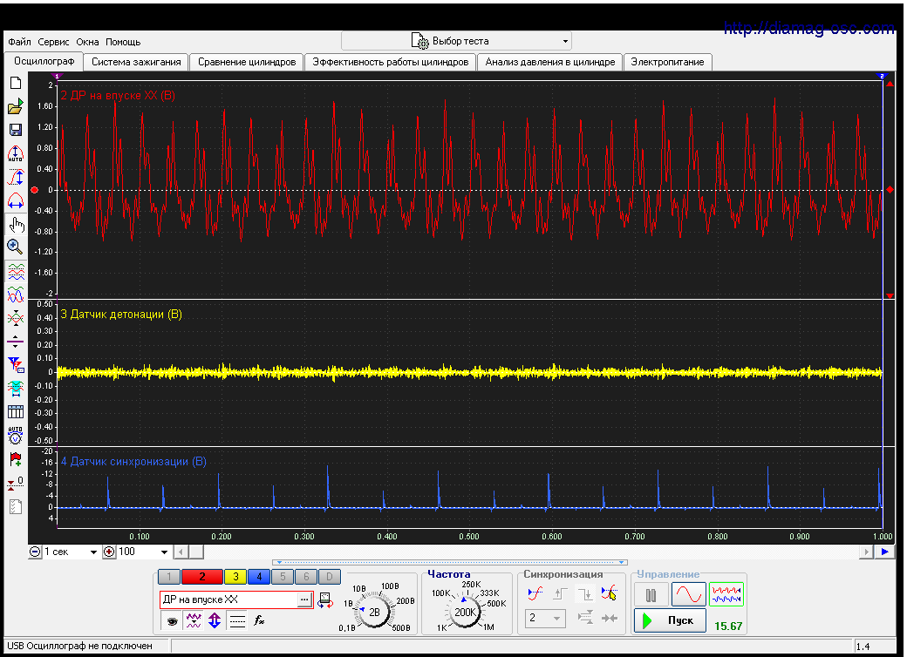
Task: Toggle yellow channel 3 button
Action: click(235, 576)
